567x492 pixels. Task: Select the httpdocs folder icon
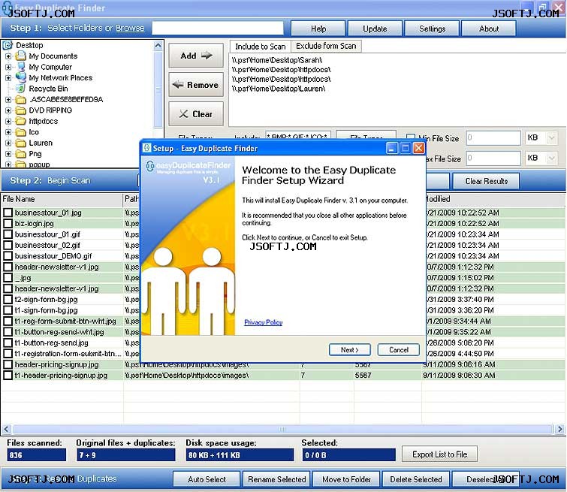pos(21,121)
